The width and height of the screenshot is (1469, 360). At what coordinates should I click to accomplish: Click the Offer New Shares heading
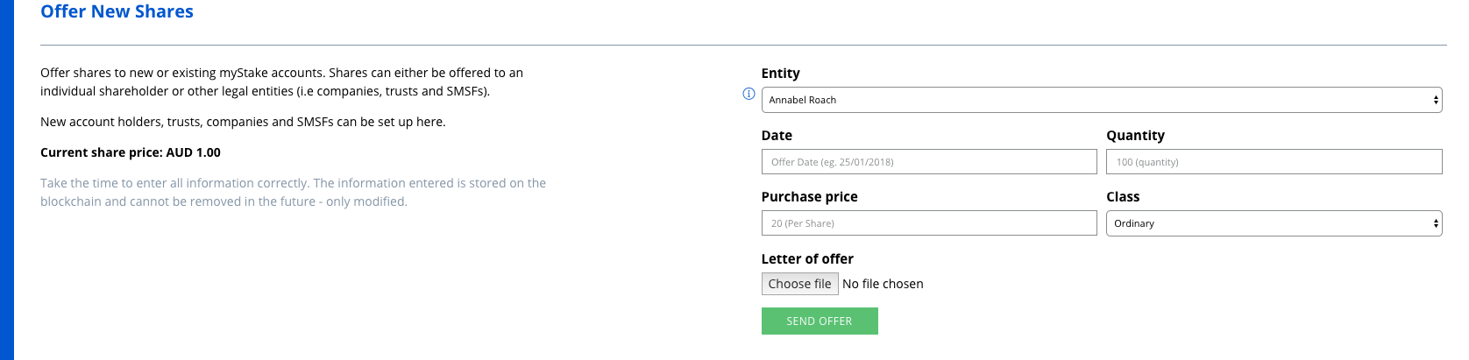117,11
